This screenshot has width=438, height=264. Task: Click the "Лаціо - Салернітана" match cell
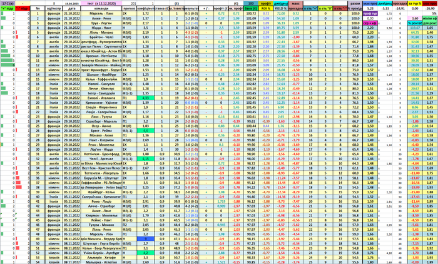click(101, 112)
